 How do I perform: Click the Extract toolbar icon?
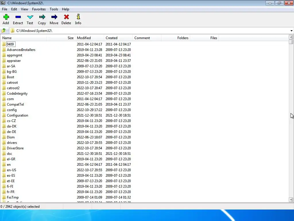[18, 17]
